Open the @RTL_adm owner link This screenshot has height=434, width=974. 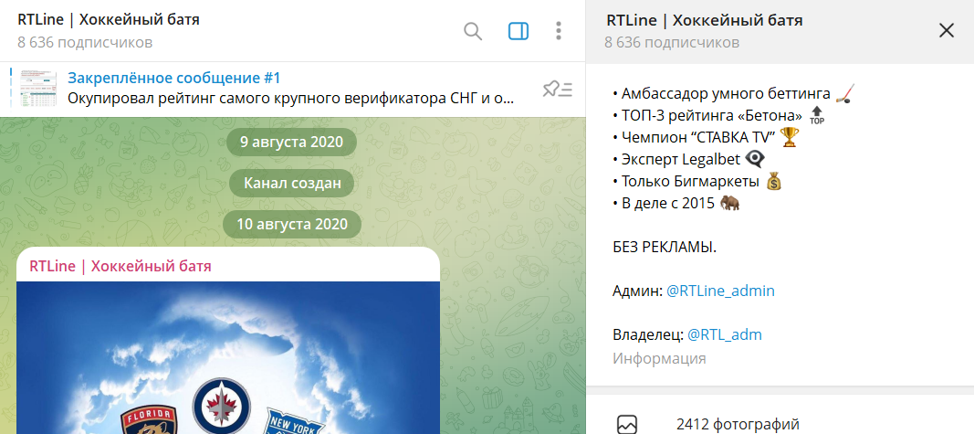(x=724, y=335)
